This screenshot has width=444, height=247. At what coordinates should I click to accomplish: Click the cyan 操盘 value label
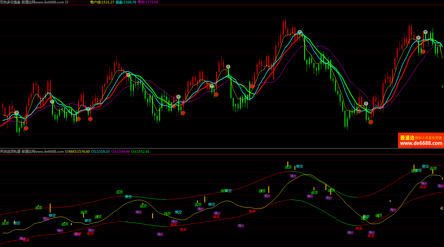[126, 2]
